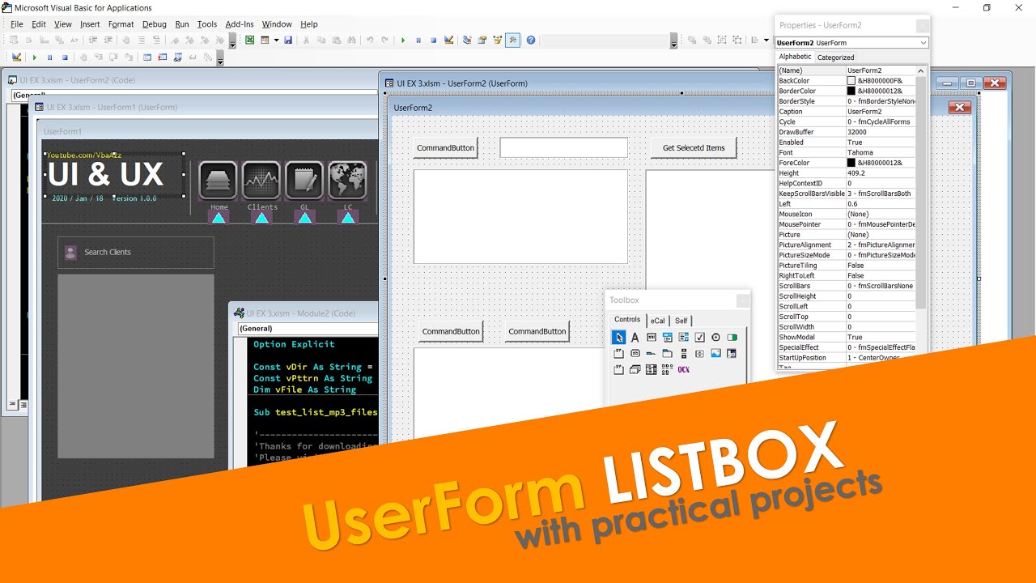Screen dimensions: 1036x583
Task: Select the ToggleButton control in the Toolbox
Action: pos(732,338)
